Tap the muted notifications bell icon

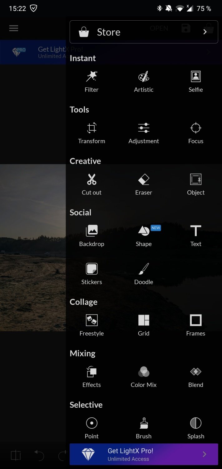169,8
